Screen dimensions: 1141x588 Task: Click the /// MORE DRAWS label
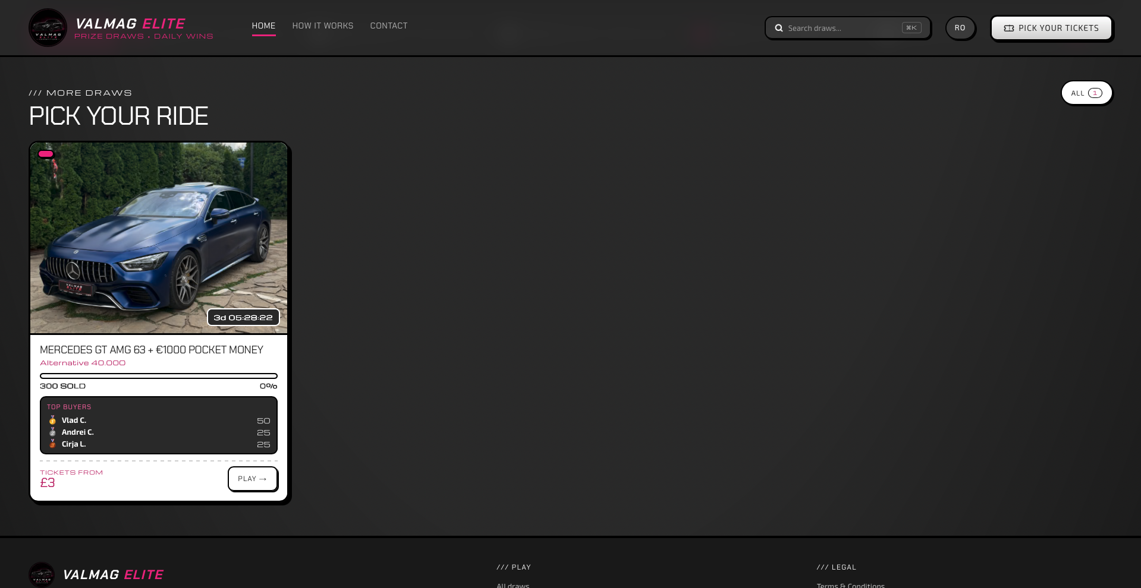point(80,93)
